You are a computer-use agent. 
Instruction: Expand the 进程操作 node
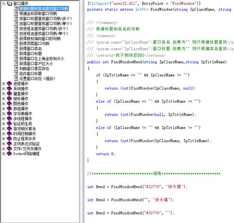(4, 84)
